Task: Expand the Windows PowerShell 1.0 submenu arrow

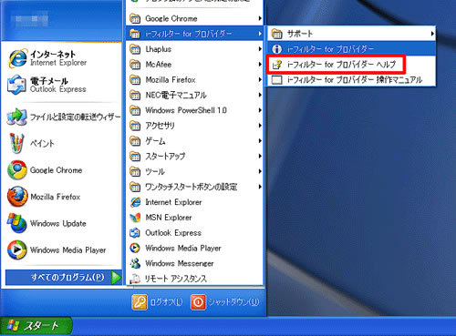Action: click(260, 110)
